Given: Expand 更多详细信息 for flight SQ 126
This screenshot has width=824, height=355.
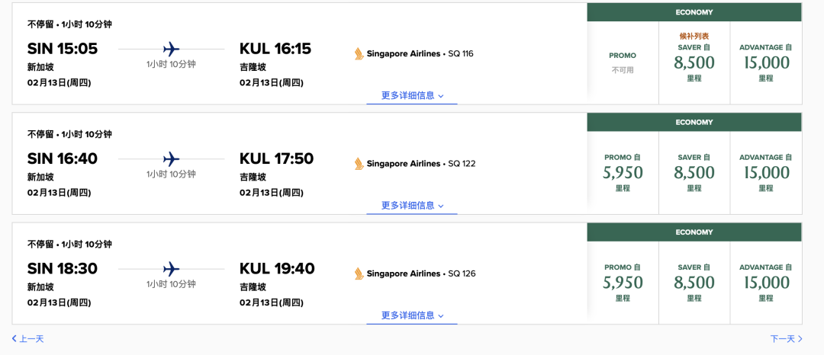Looking at the screenshot, I should pyautogui.click(x=413, y=316).
